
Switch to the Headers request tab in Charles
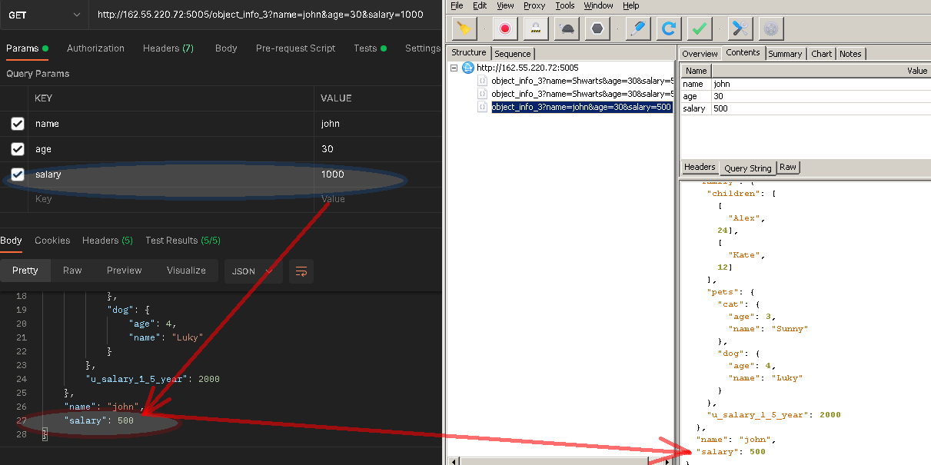point(700,168)
